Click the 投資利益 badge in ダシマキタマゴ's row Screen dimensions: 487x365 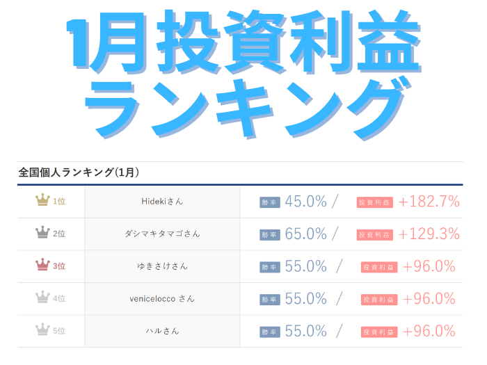tap(374, 235)
